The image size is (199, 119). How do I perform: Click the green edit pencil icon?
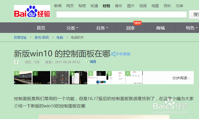coord(87,62)
